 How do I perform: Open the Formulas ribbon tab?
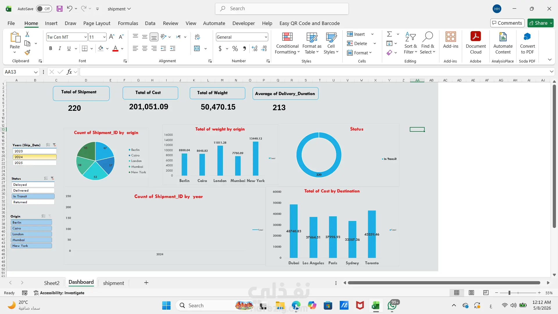tap(128, 23)
